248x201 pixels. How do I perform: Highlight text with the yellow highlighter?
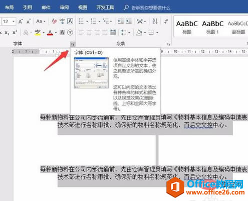38,33
